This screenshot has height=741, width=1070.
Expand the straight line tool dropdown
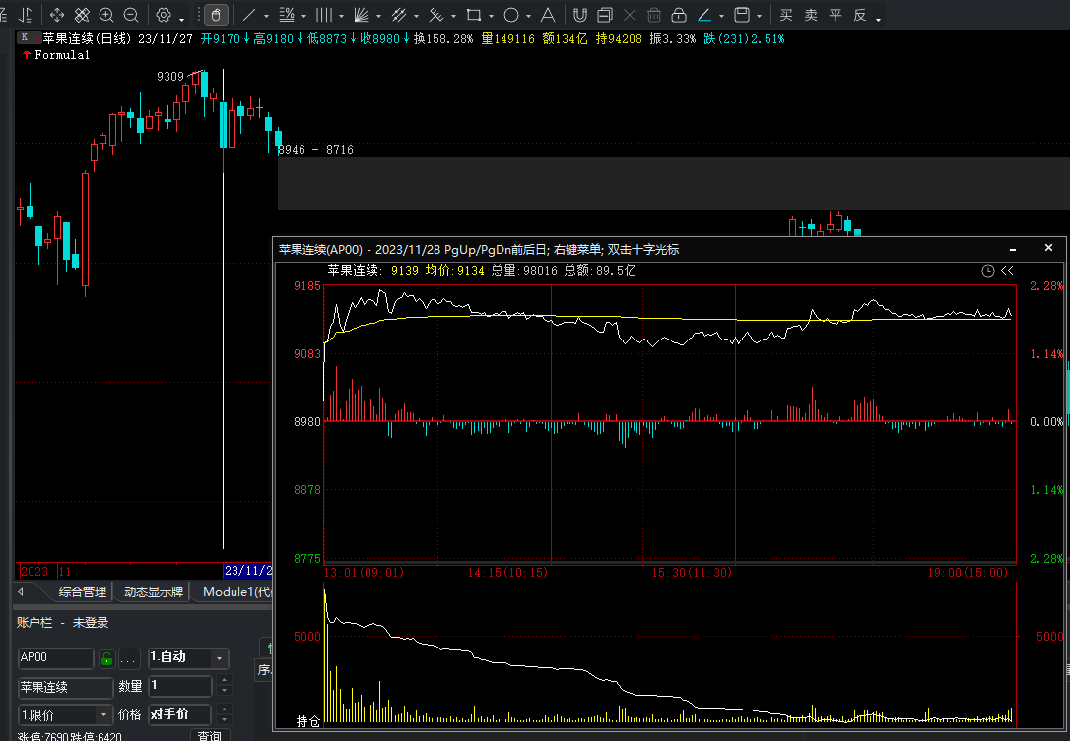(266, 16)
